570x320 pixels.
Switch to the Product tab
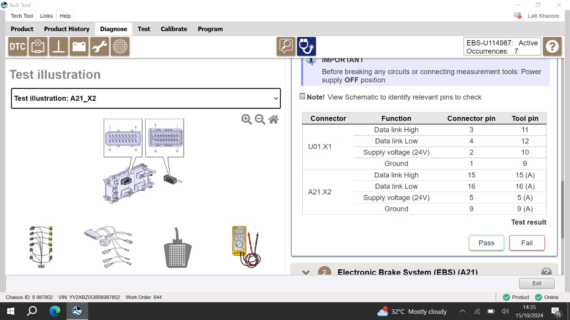point(22,29)
